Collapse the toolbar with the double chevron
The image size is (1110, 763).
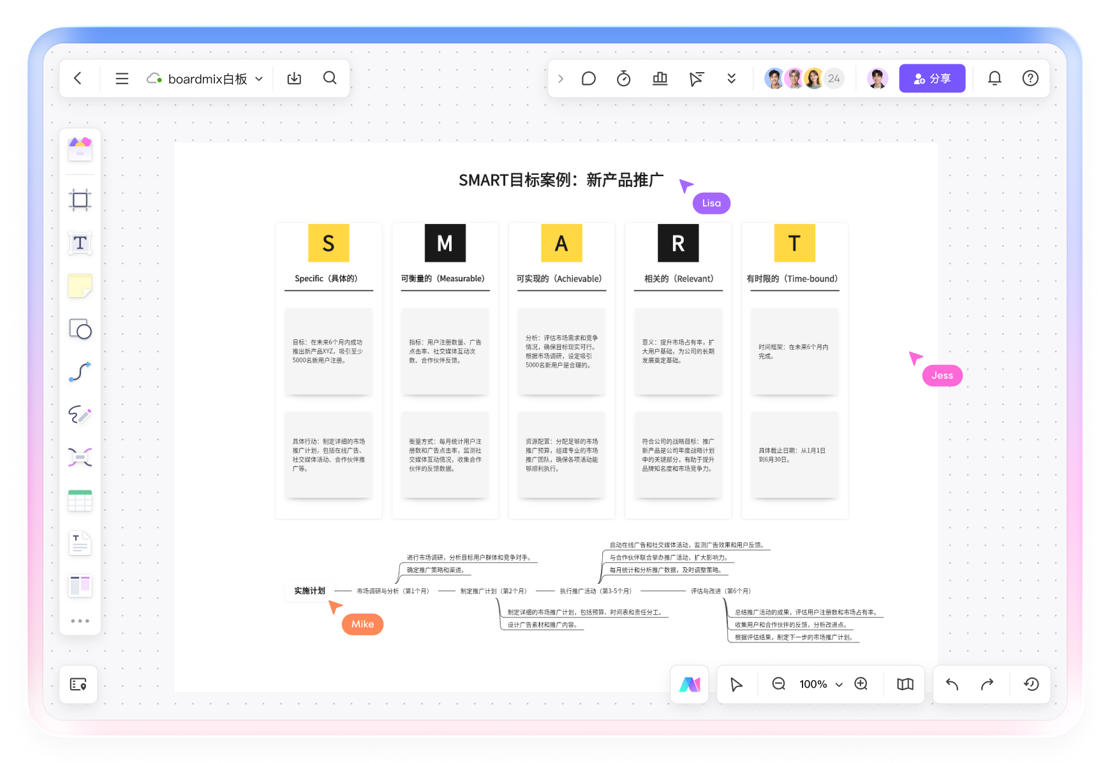pyautogui.click(x=731, y=78)
